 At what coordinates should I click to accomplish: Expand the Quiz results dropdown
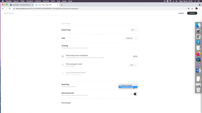point(133,65)
